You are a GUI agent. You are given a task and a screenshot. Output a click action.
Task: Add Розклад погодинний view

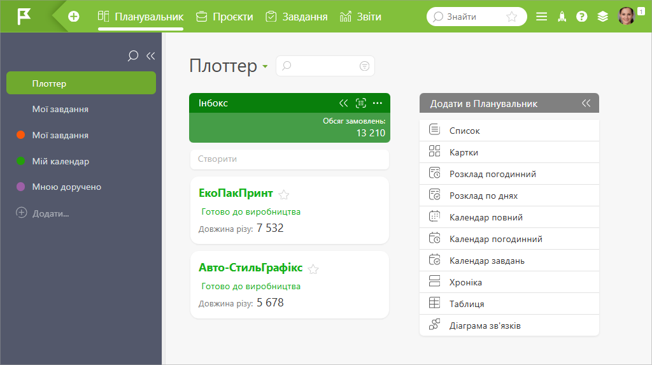[x=509, y=173]
